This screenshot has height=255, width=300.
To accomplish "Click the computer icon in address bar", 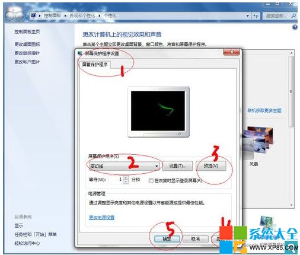I will click(34, 15).
